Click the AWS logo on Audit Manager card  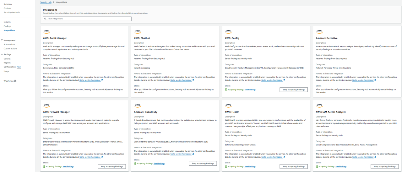point(46,32)
